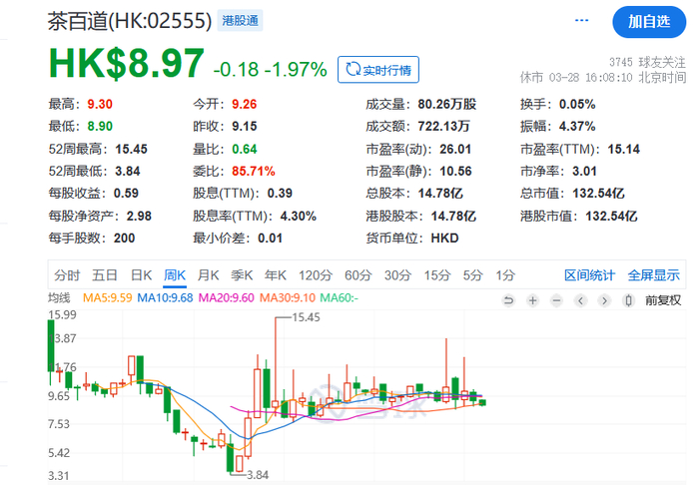
Task: Click 今开 value 9.26
Action: coord(245,104)
